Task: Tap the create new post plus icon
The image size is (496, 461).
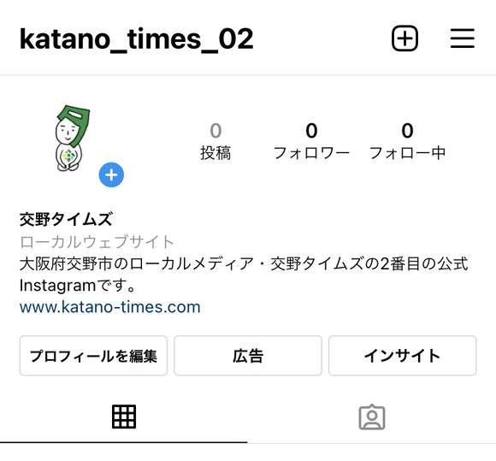Action: click(404, 38)
